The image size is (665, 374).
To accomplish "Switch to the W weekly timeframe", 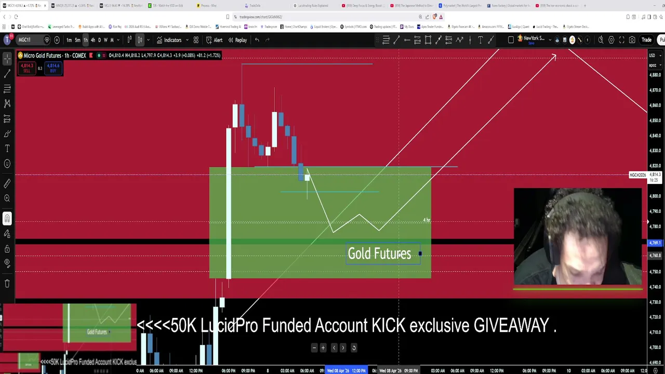I will click(105, 40).
